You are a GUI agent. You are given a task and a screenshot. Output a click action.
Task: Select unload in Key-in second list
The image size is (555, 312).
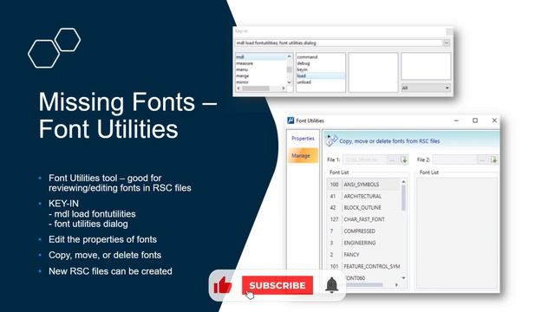click(x=320, y=82)
